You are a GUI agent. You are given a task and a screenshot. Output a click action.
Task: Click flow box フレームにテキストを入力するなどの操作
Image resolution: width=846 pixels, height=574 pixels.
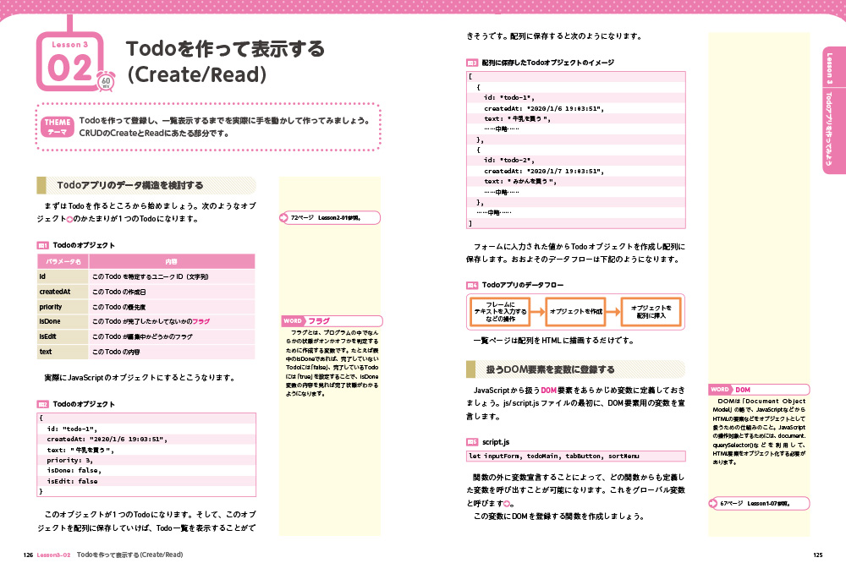pyautogui.click(x=500, y=312)
